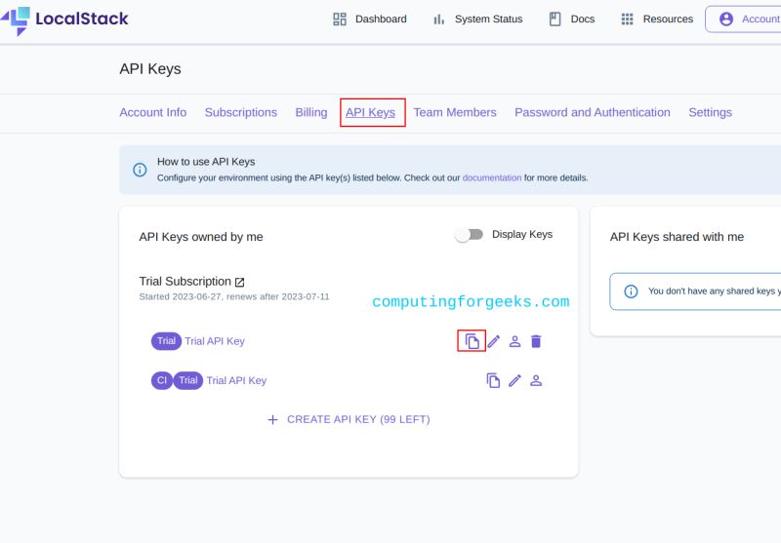Open the Resources menu
The width and height of the screenshot is (781, 543).
coord(657,19)
